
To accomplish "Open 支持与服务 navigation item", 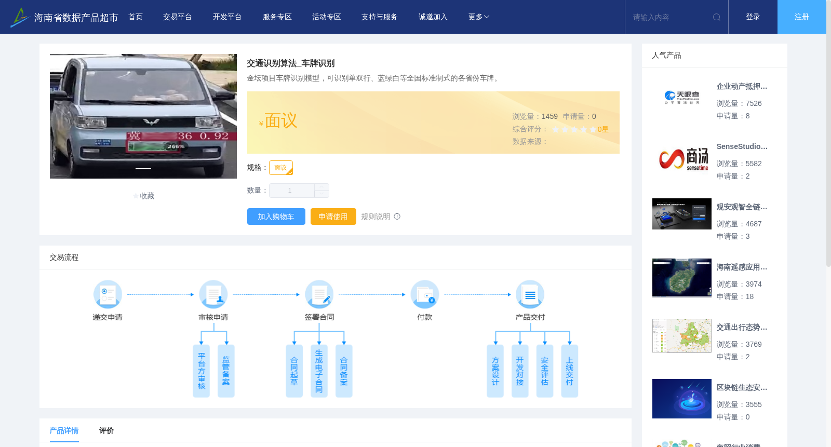I will click(x=380, y=17).
